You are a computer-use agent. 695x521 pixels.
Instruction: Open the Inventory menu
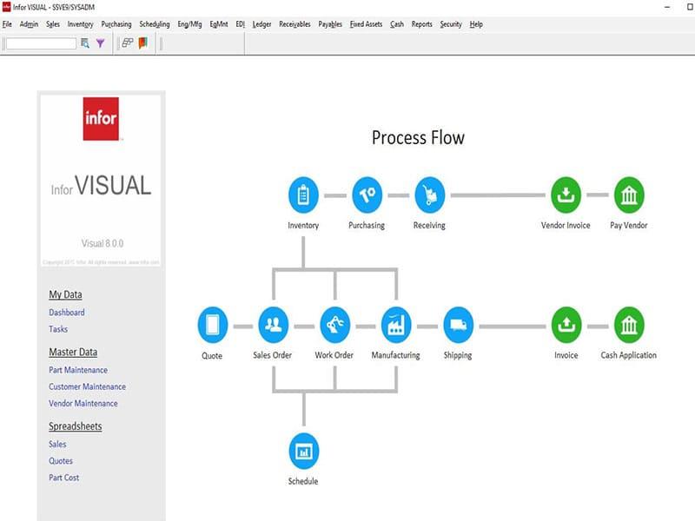(x=80, y=24)
